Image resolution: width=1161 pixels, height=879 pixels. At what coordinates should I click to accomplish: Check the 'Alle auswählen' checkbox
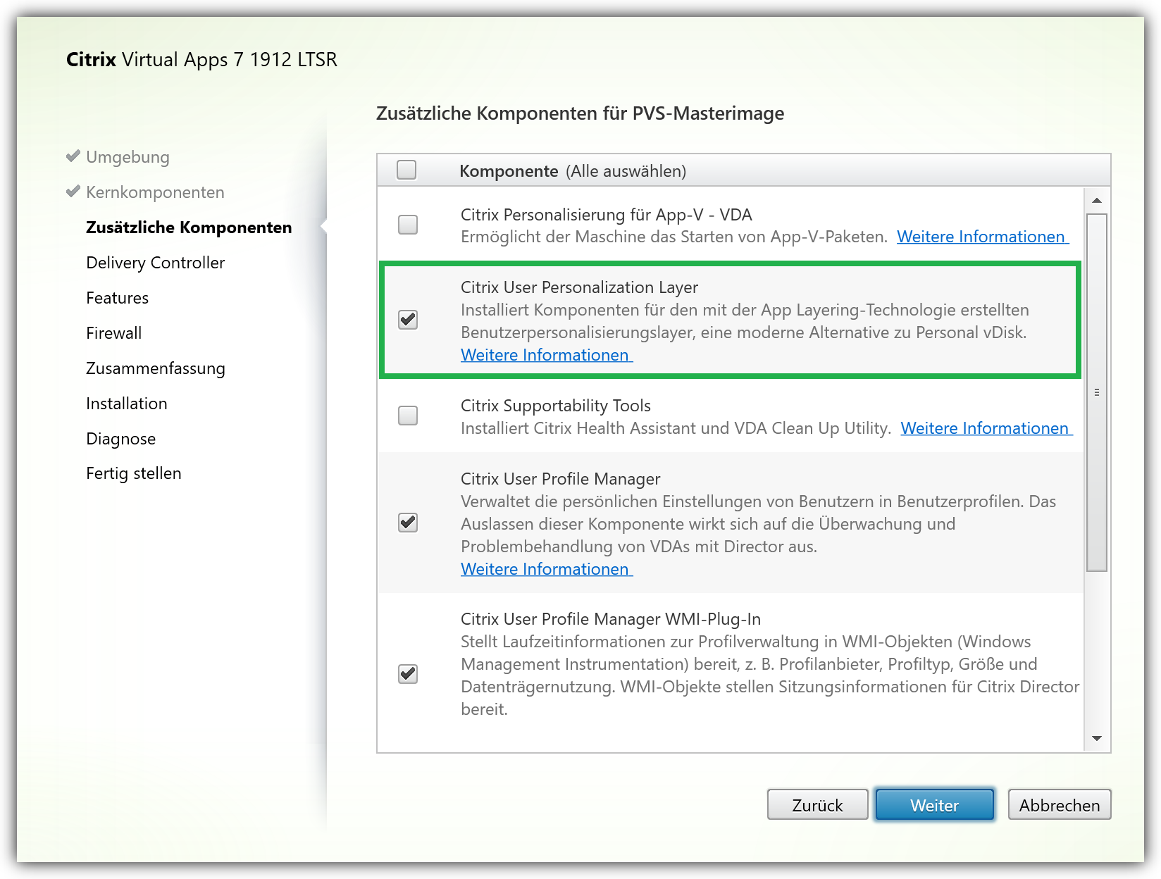click(x=407, y=170)
